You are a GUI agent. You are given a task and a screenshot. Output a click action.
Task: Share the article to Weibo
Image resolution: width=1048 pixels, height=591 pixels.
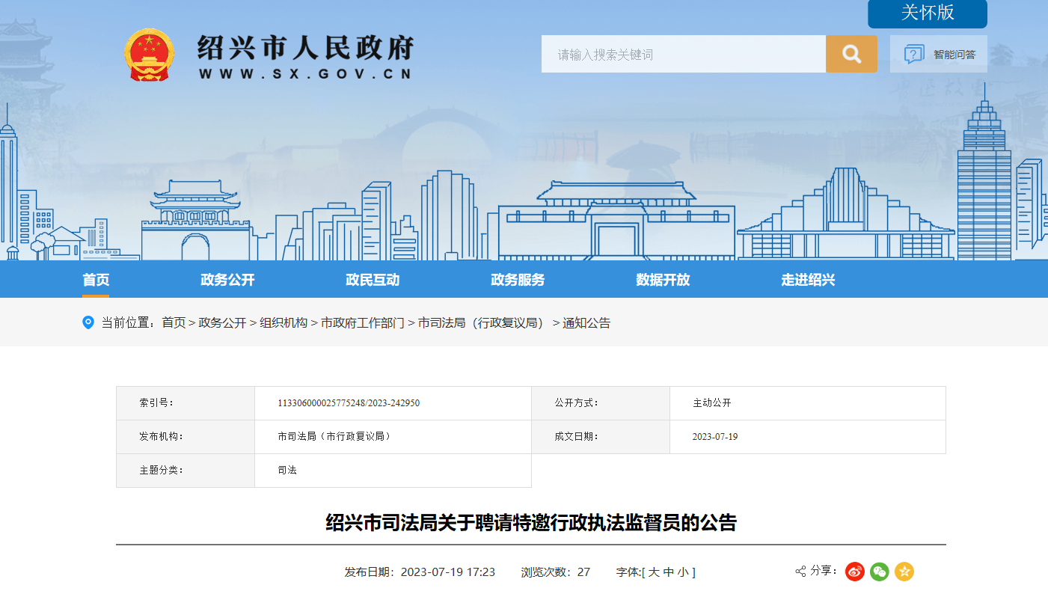pos(854,572)
